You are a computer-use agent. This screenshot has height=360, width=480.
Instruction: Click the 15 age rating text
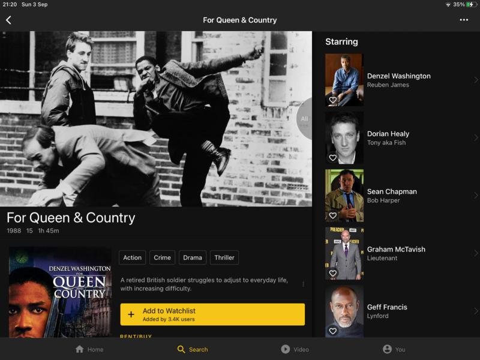(29, 230)
